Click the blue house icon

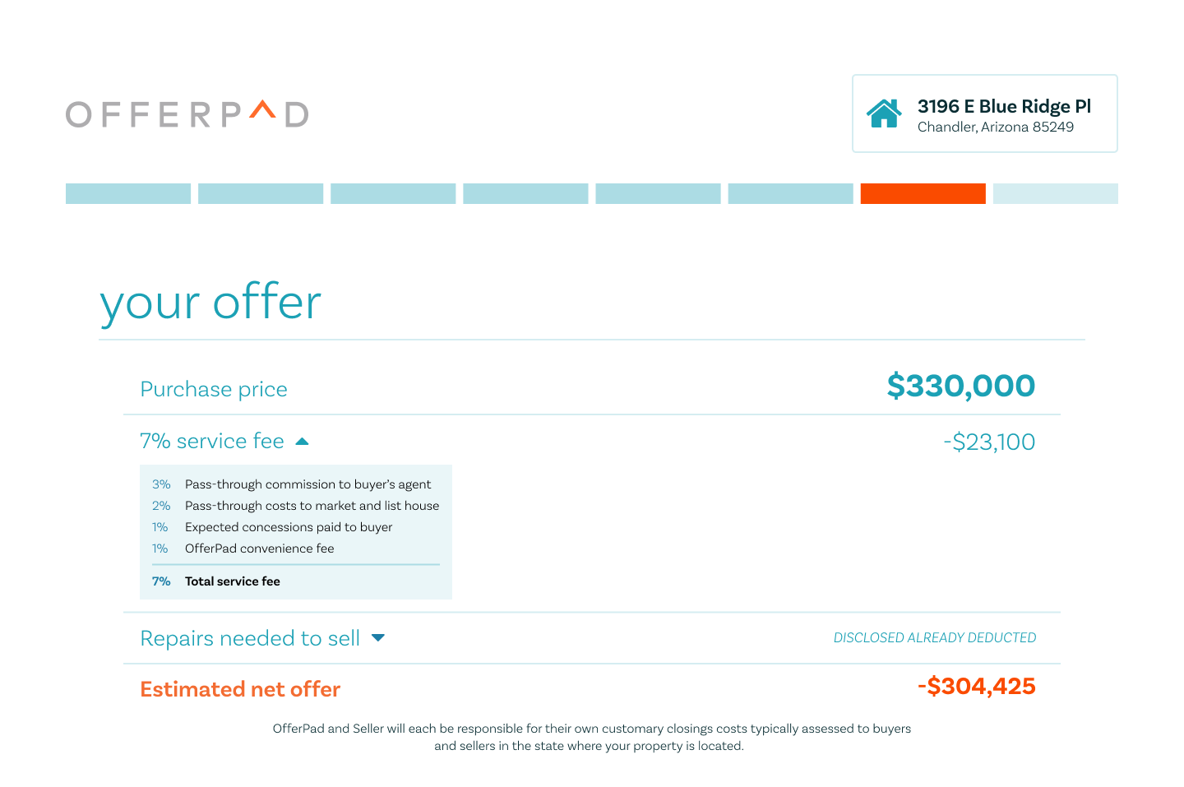884,113
